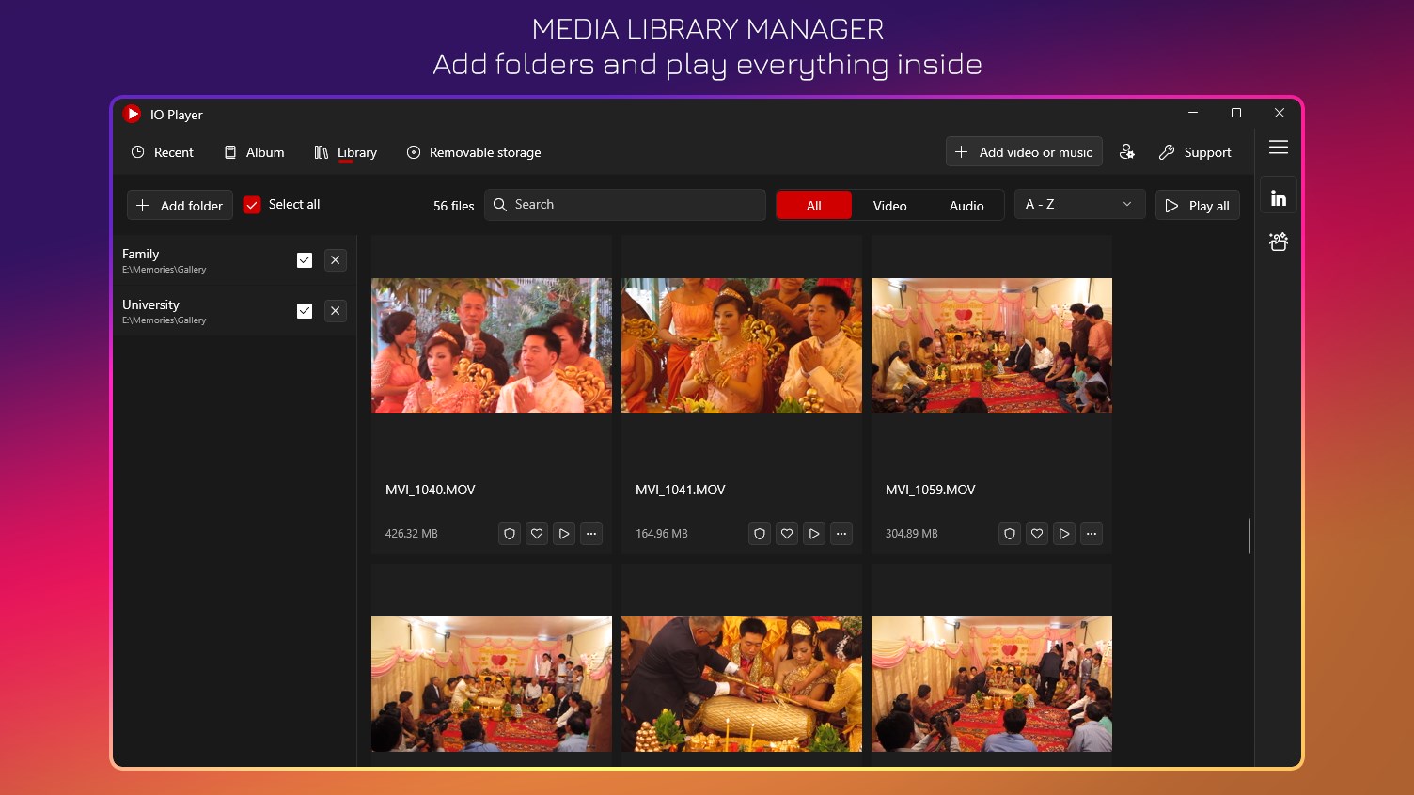The image size is (1414, 795).
Task: Click the Search input field
Action: pyautogui.click(x=625, y=205)
